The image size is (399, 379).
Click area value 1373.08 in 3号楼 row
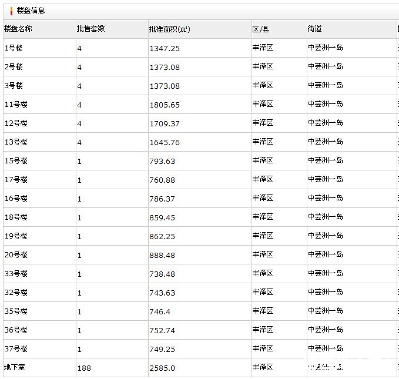[x=165, y=86]
